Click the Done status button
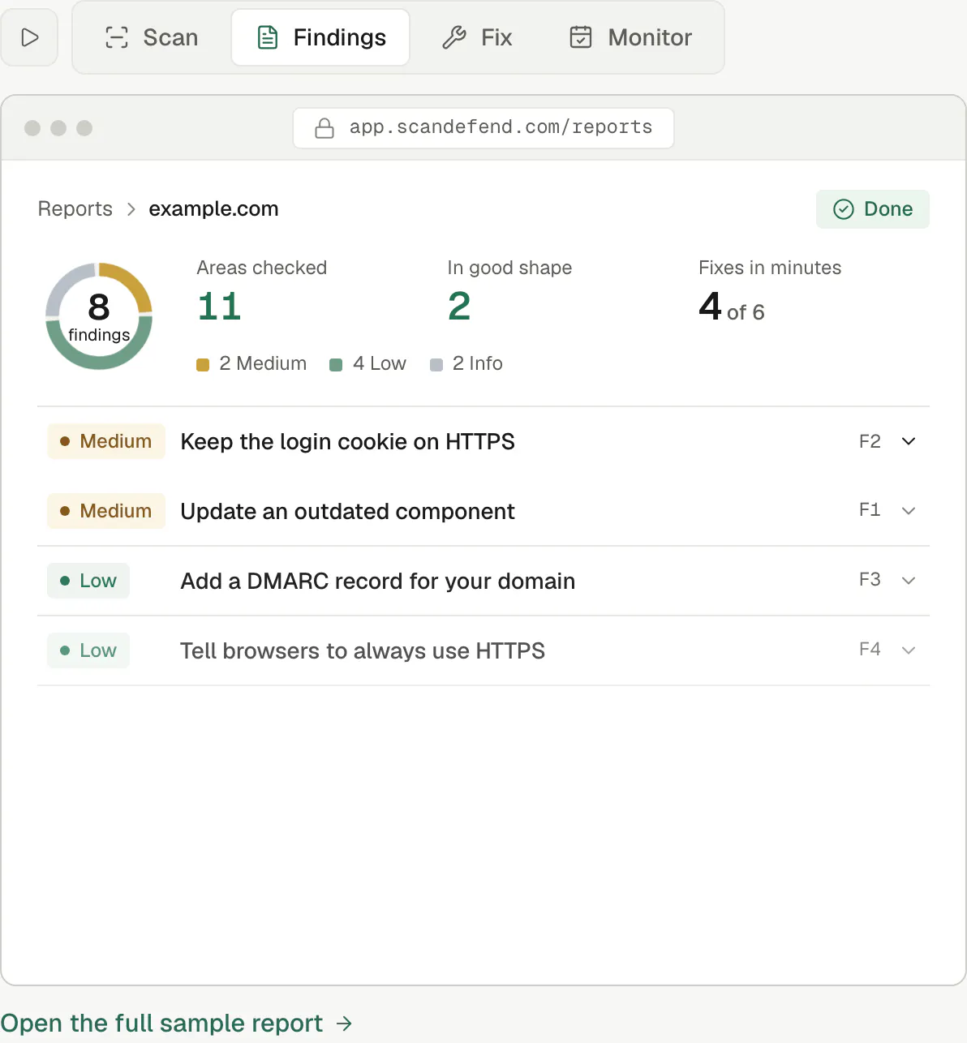This screenshot has height=1043, width=967. [x=873, y=209]
